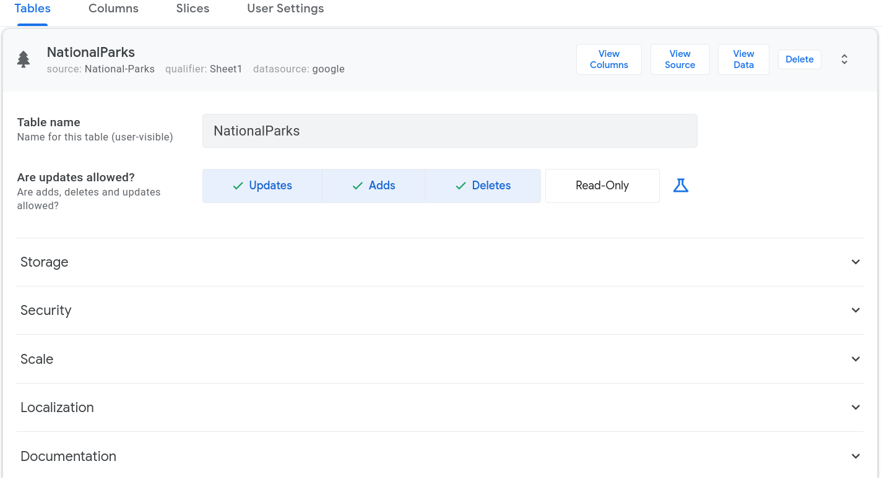Click the Table name input field
The image size is (882, 482).
(x=450, y=131)
